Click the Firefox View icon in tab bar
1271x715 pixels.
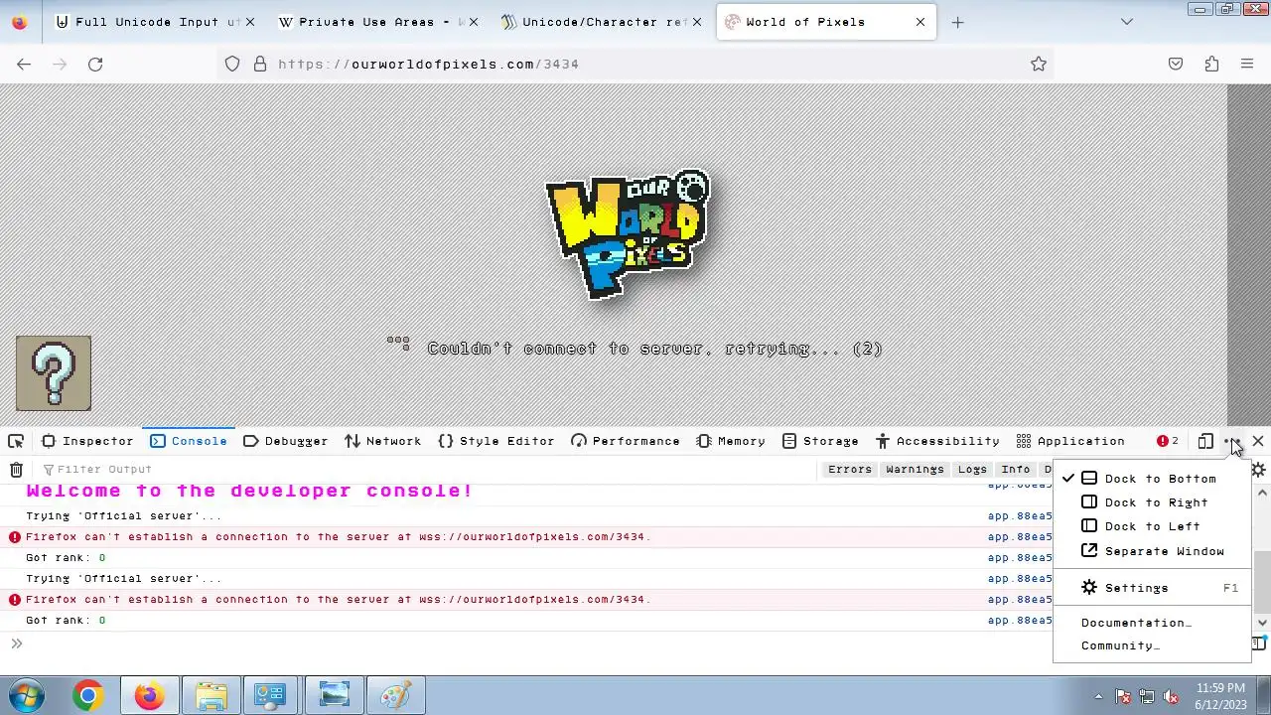tap(19, 22)
